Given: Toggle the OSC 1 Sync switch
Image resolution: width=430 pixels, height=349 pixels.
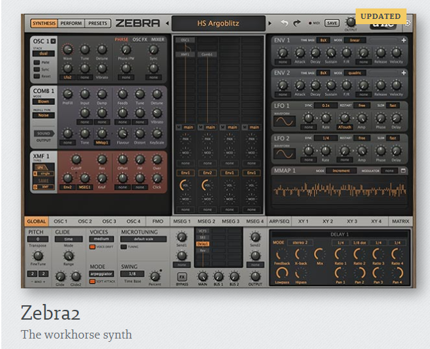Looking at the screenshot, I should tap(37, 69).
